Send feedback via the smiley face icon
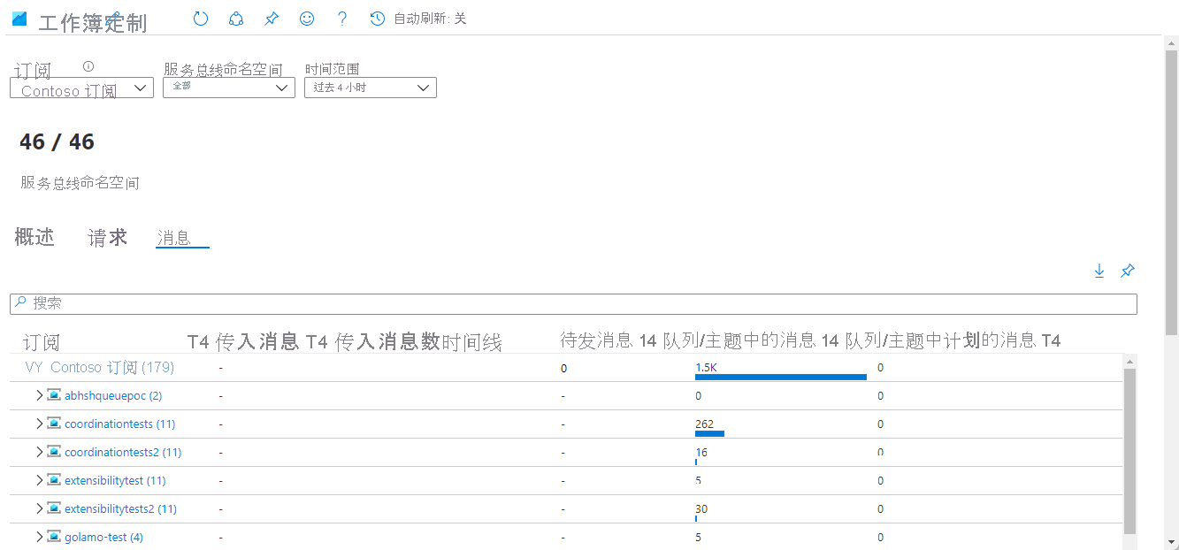This screenshot has width=1179, height=550. (307, 19)
